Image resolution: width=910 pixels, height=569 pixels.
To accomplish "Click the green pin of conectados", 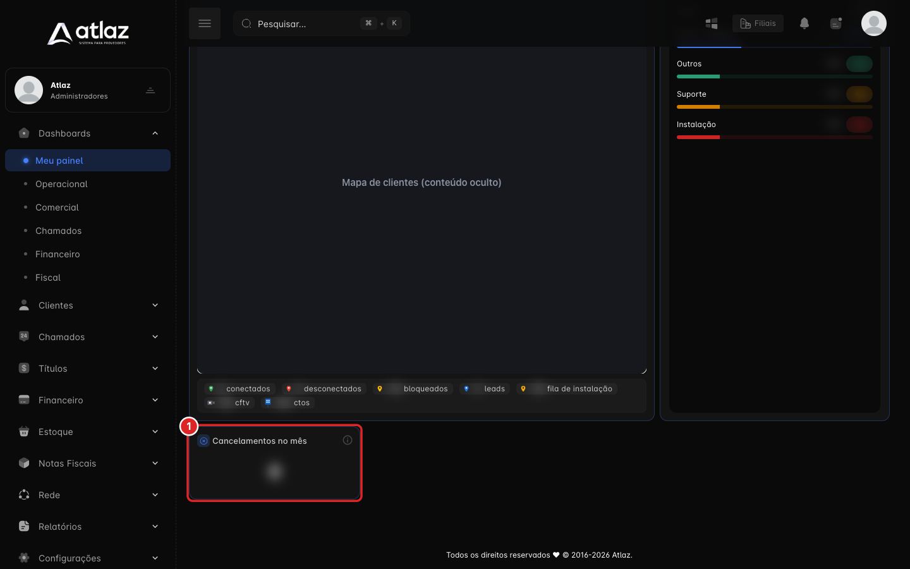I will [211, 389].
